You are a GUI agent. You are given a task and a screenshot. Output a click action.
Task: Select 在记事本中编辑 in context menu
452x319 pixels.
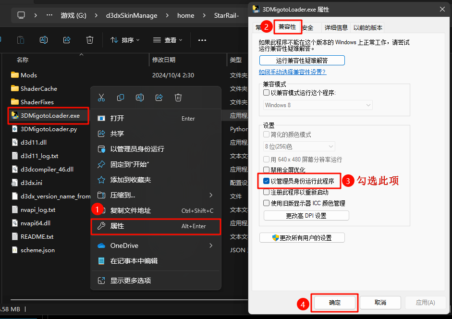156,261
